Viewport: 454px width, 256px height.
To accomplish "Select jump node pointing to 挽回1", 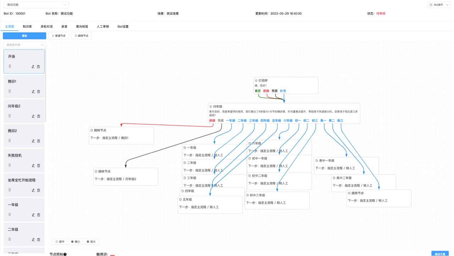I will [x=121, y=136].
